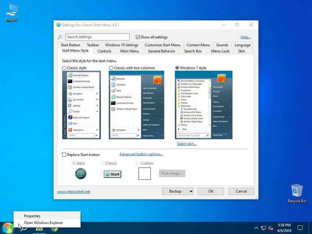Click the OK button
312x234 pixels.
point(211,191)
